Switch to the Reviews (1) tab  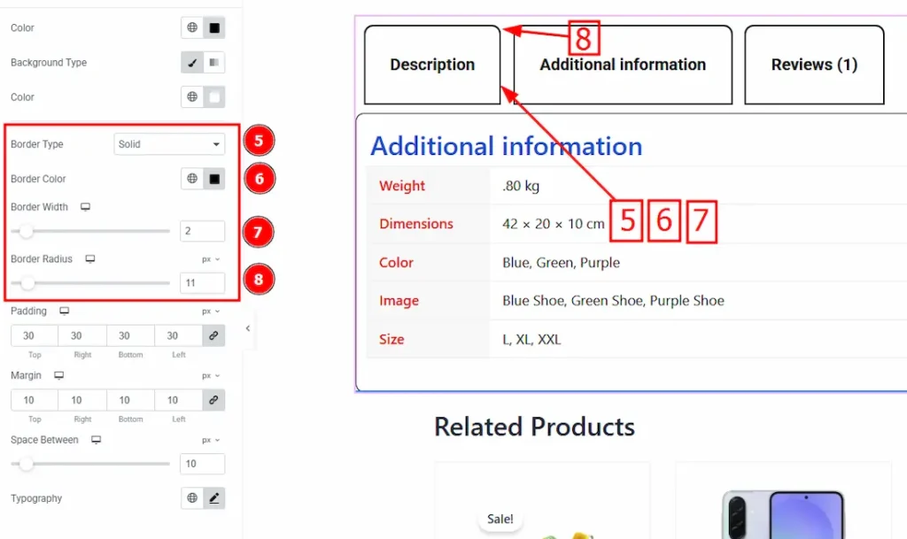coord(814,65)
